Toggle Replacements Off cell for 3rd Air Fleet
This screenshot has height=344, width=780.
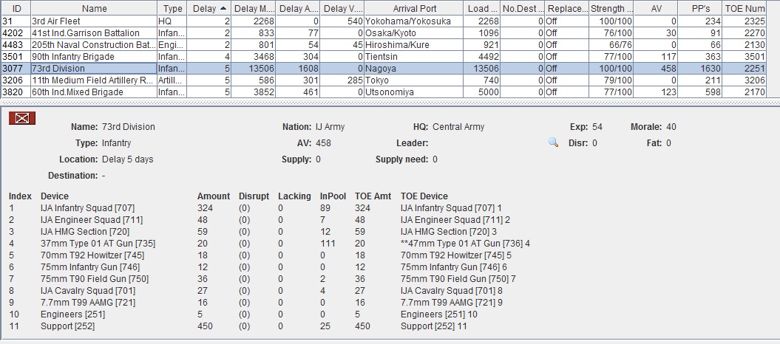[565, 21]
